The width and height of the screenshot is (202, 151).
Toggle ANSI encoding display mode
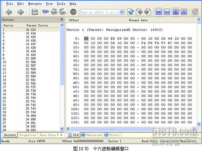coord(159,12)
